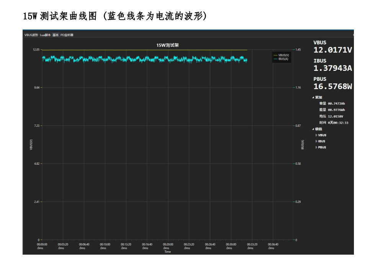Viewport: 388px width, 265px height.
Task: Click the 16.5768W PBUS reading
Action: pos(332,87)
